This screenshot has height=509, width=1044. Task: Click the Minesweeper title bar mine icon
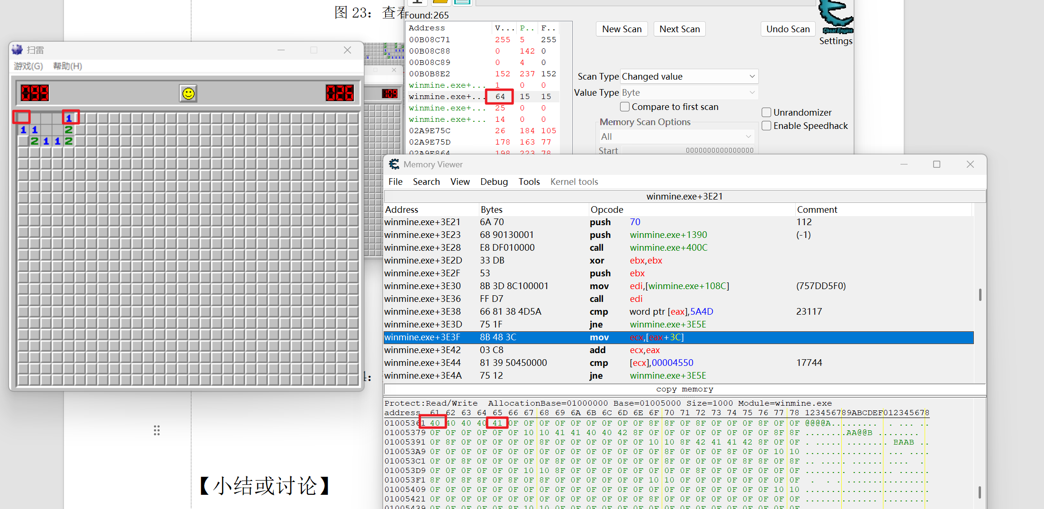point(18,50)
